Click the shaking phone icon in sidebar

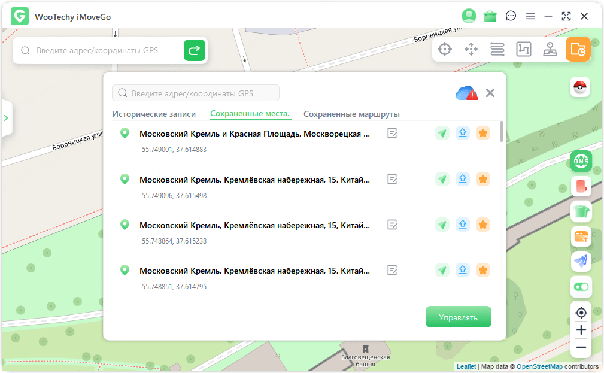coord(580,186)
